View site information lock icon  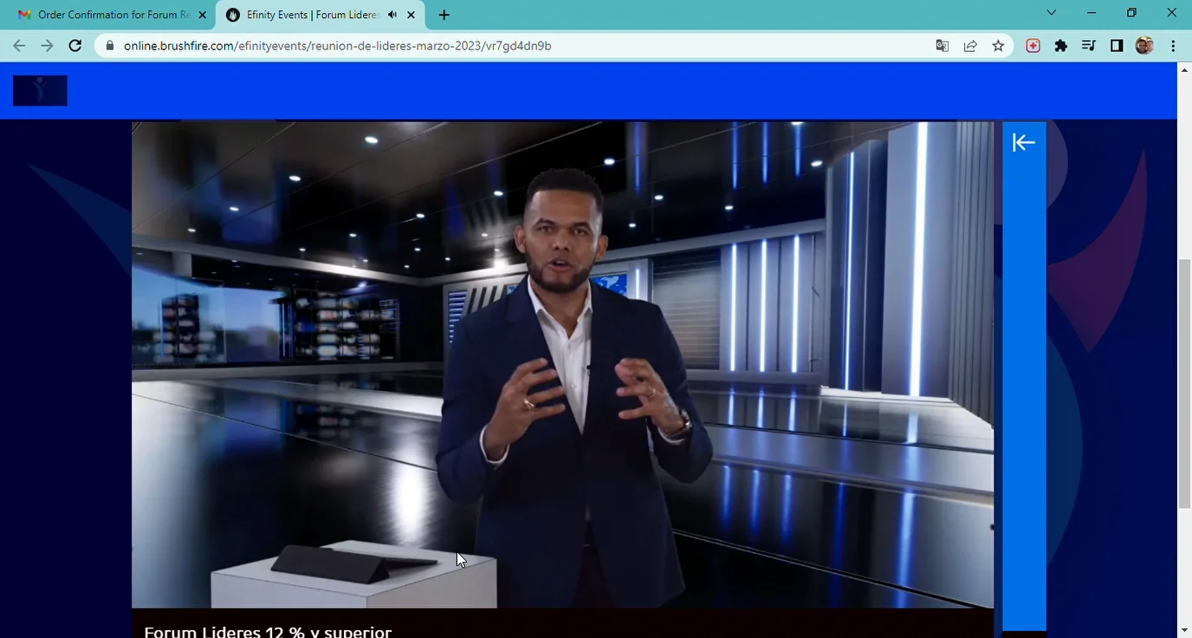pos(110,46)
